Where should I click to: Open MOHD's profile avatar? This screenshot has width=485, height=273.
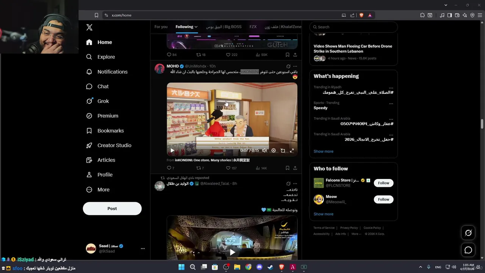point(160,69)
